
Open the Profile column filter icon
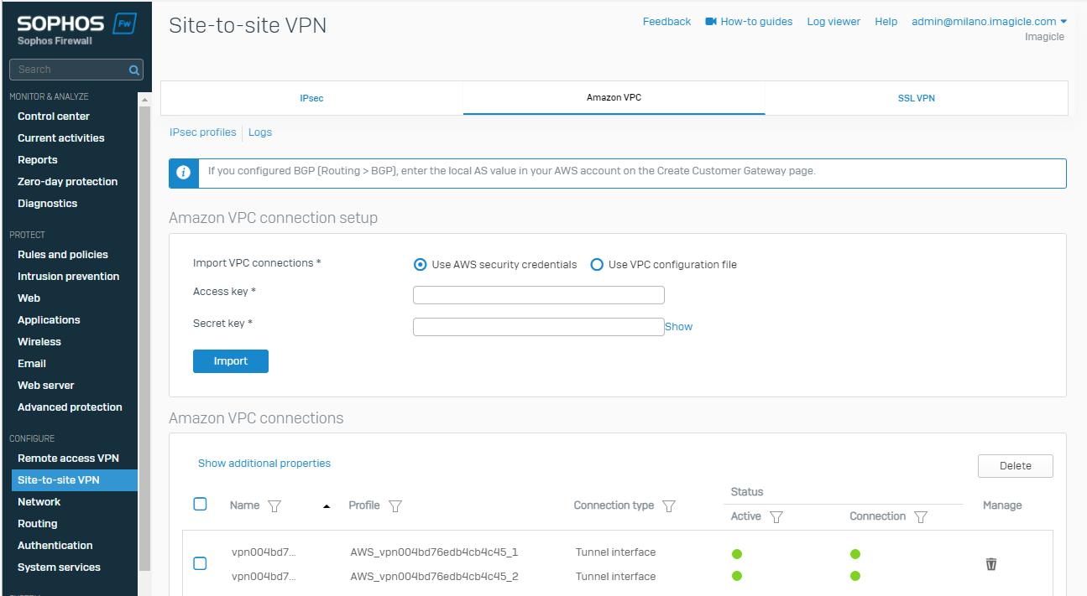pos(395,506)
